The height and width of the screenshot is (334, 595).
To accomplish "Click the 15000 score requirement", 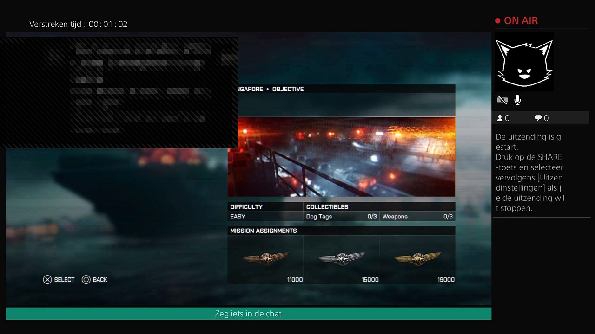I will [x=370, y=280].
